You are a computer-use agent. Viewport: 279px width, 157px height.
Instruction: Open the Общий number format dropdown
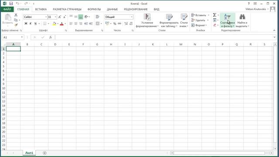[x=132, y=17]
